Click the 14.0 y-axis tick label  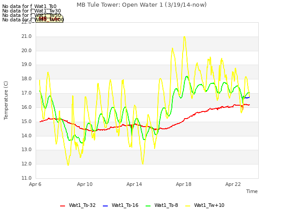pos(27,136)
